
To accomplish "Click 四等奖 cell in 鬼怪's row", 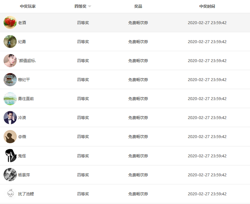I will pyautogui.click(x=83, y=156).
